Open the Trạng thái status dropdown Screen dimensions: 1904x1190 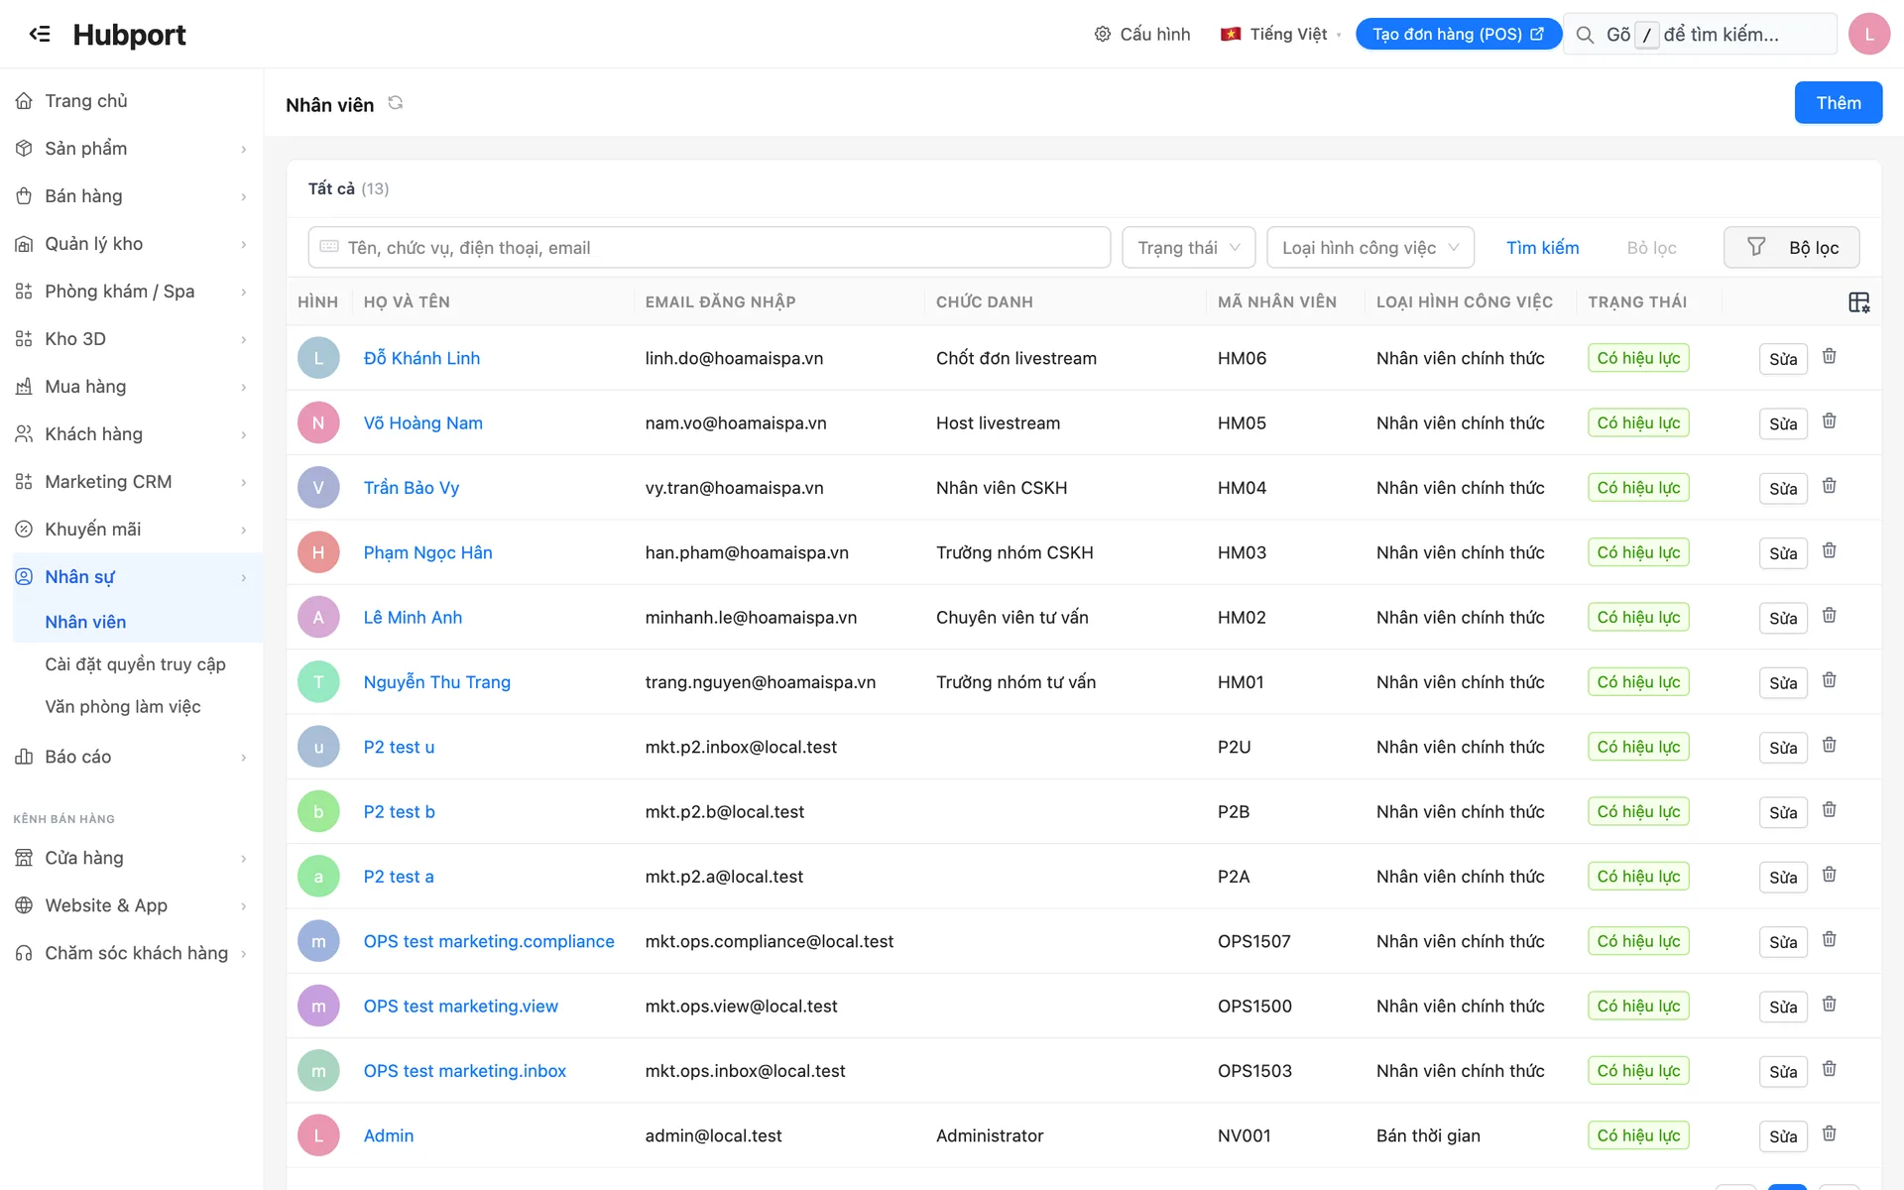tap(1188, 247)
